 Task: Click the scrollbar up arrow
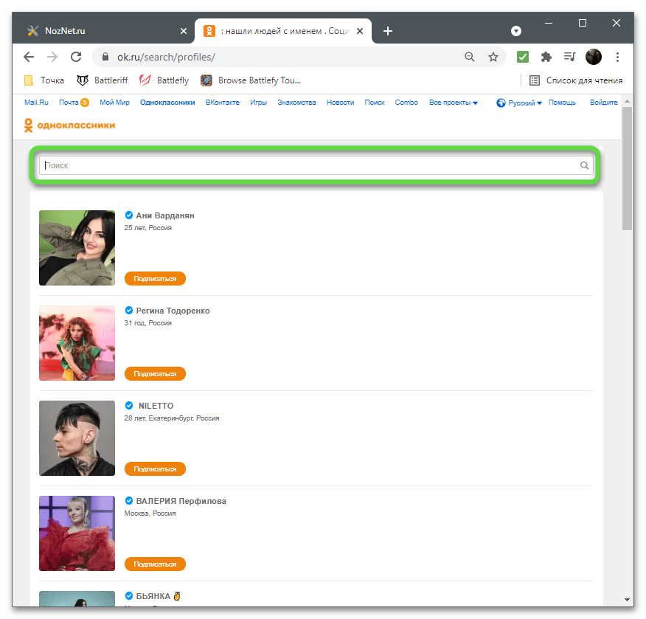[x=627, y=101]
